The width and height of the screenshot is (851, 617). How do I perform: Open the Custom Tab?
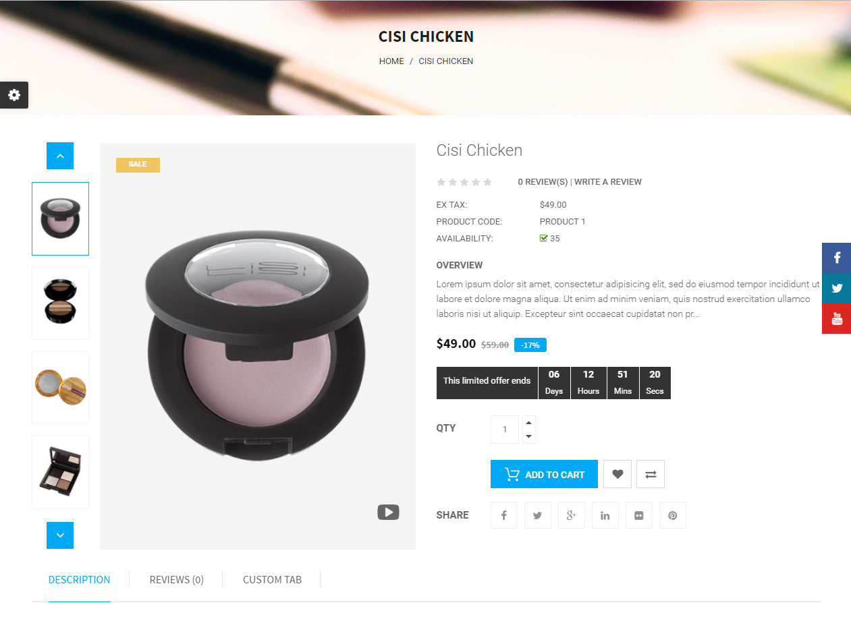[272, 579]
